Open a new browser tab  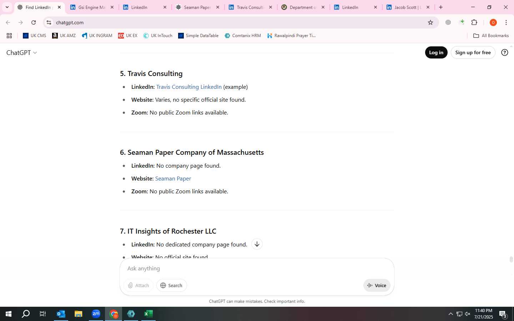pyautogui.click(x=441, y=7)
